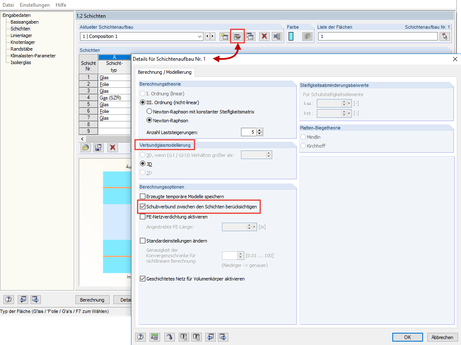The height and width of the screenshot is (345, 461).
Task: Select layer 4 cell Gas (SZR)
Action: click(x=114, y=98)
